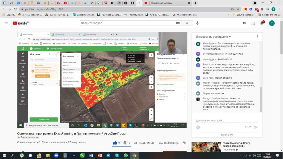Click the YouTube search magnifier button

pos(187,23)
